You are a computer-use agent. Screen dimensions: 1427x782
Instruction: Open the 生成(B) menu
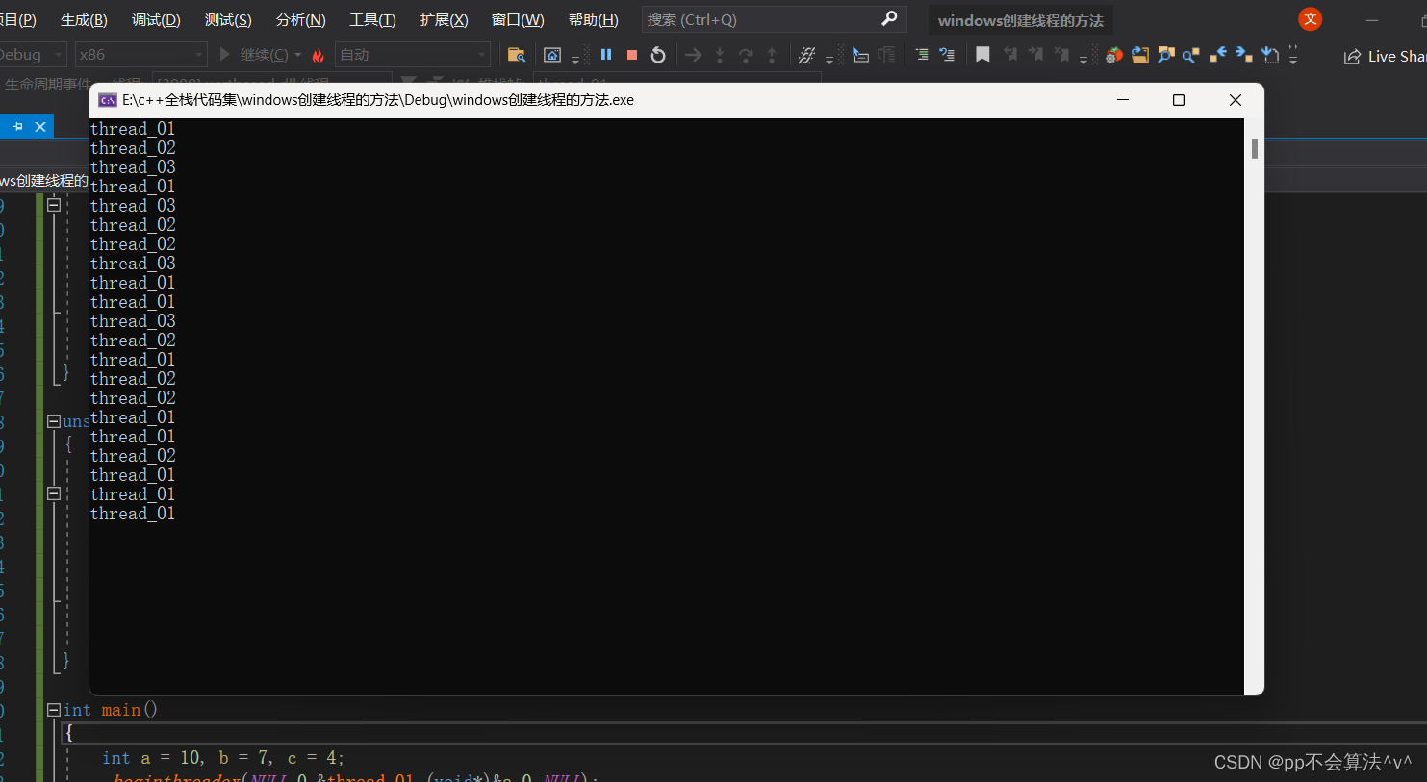point(84,19)
